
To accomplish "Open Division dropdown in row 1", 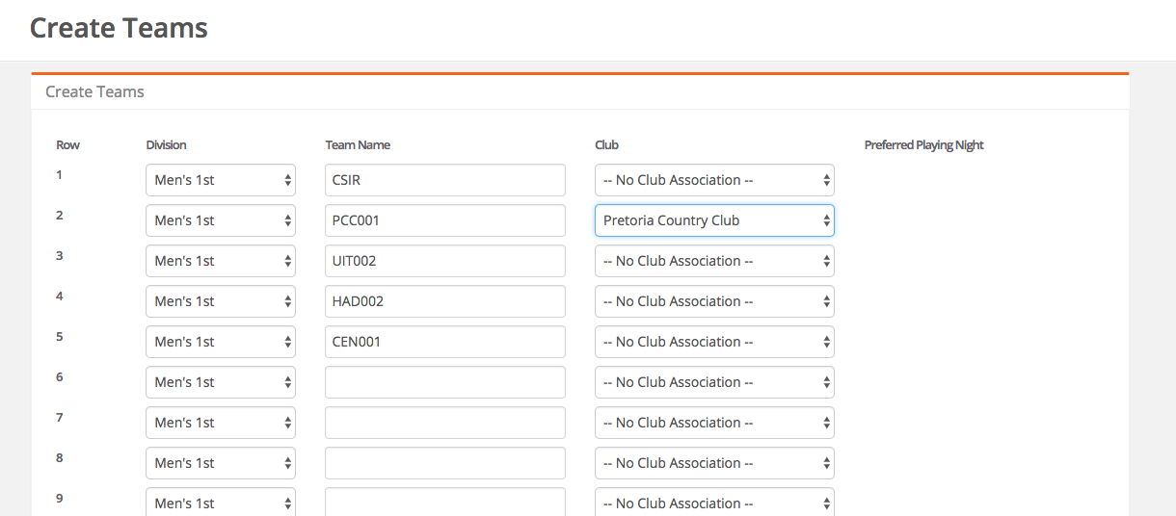I will tap(221, 180).
